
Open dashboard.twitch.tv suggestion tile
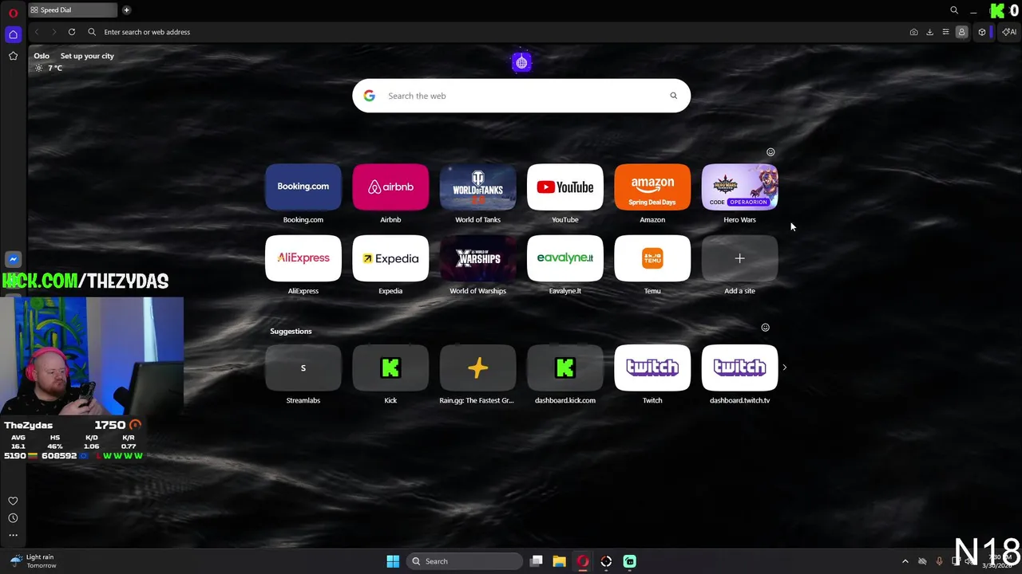[739, 368]
